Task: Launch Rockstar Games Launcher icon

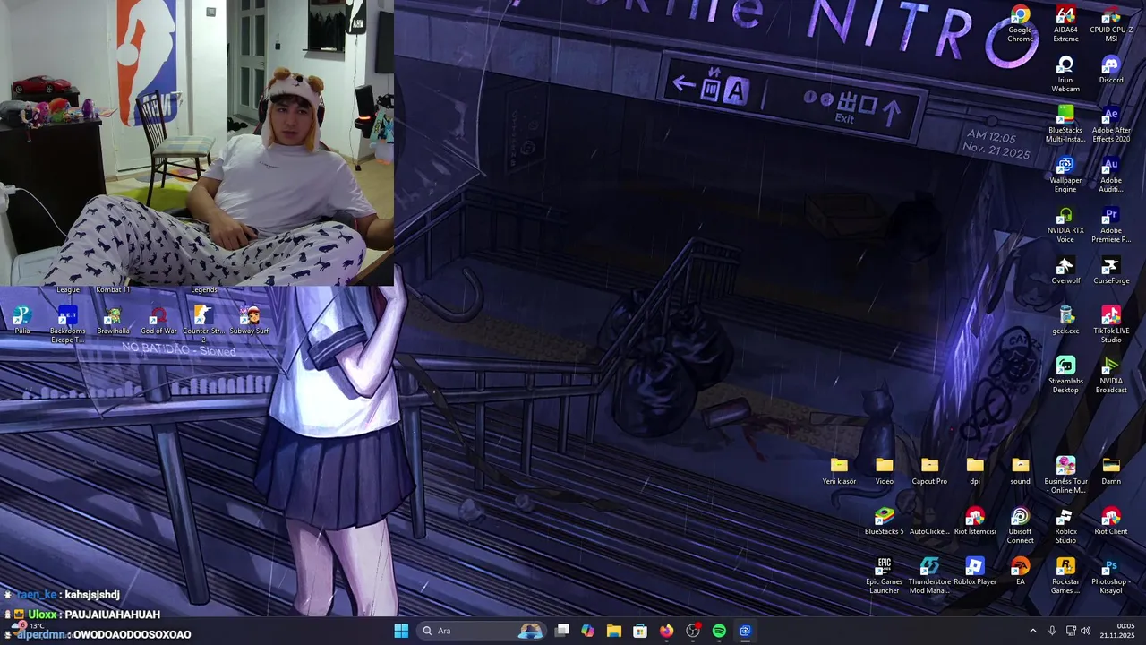Action: coord(1065,576)
